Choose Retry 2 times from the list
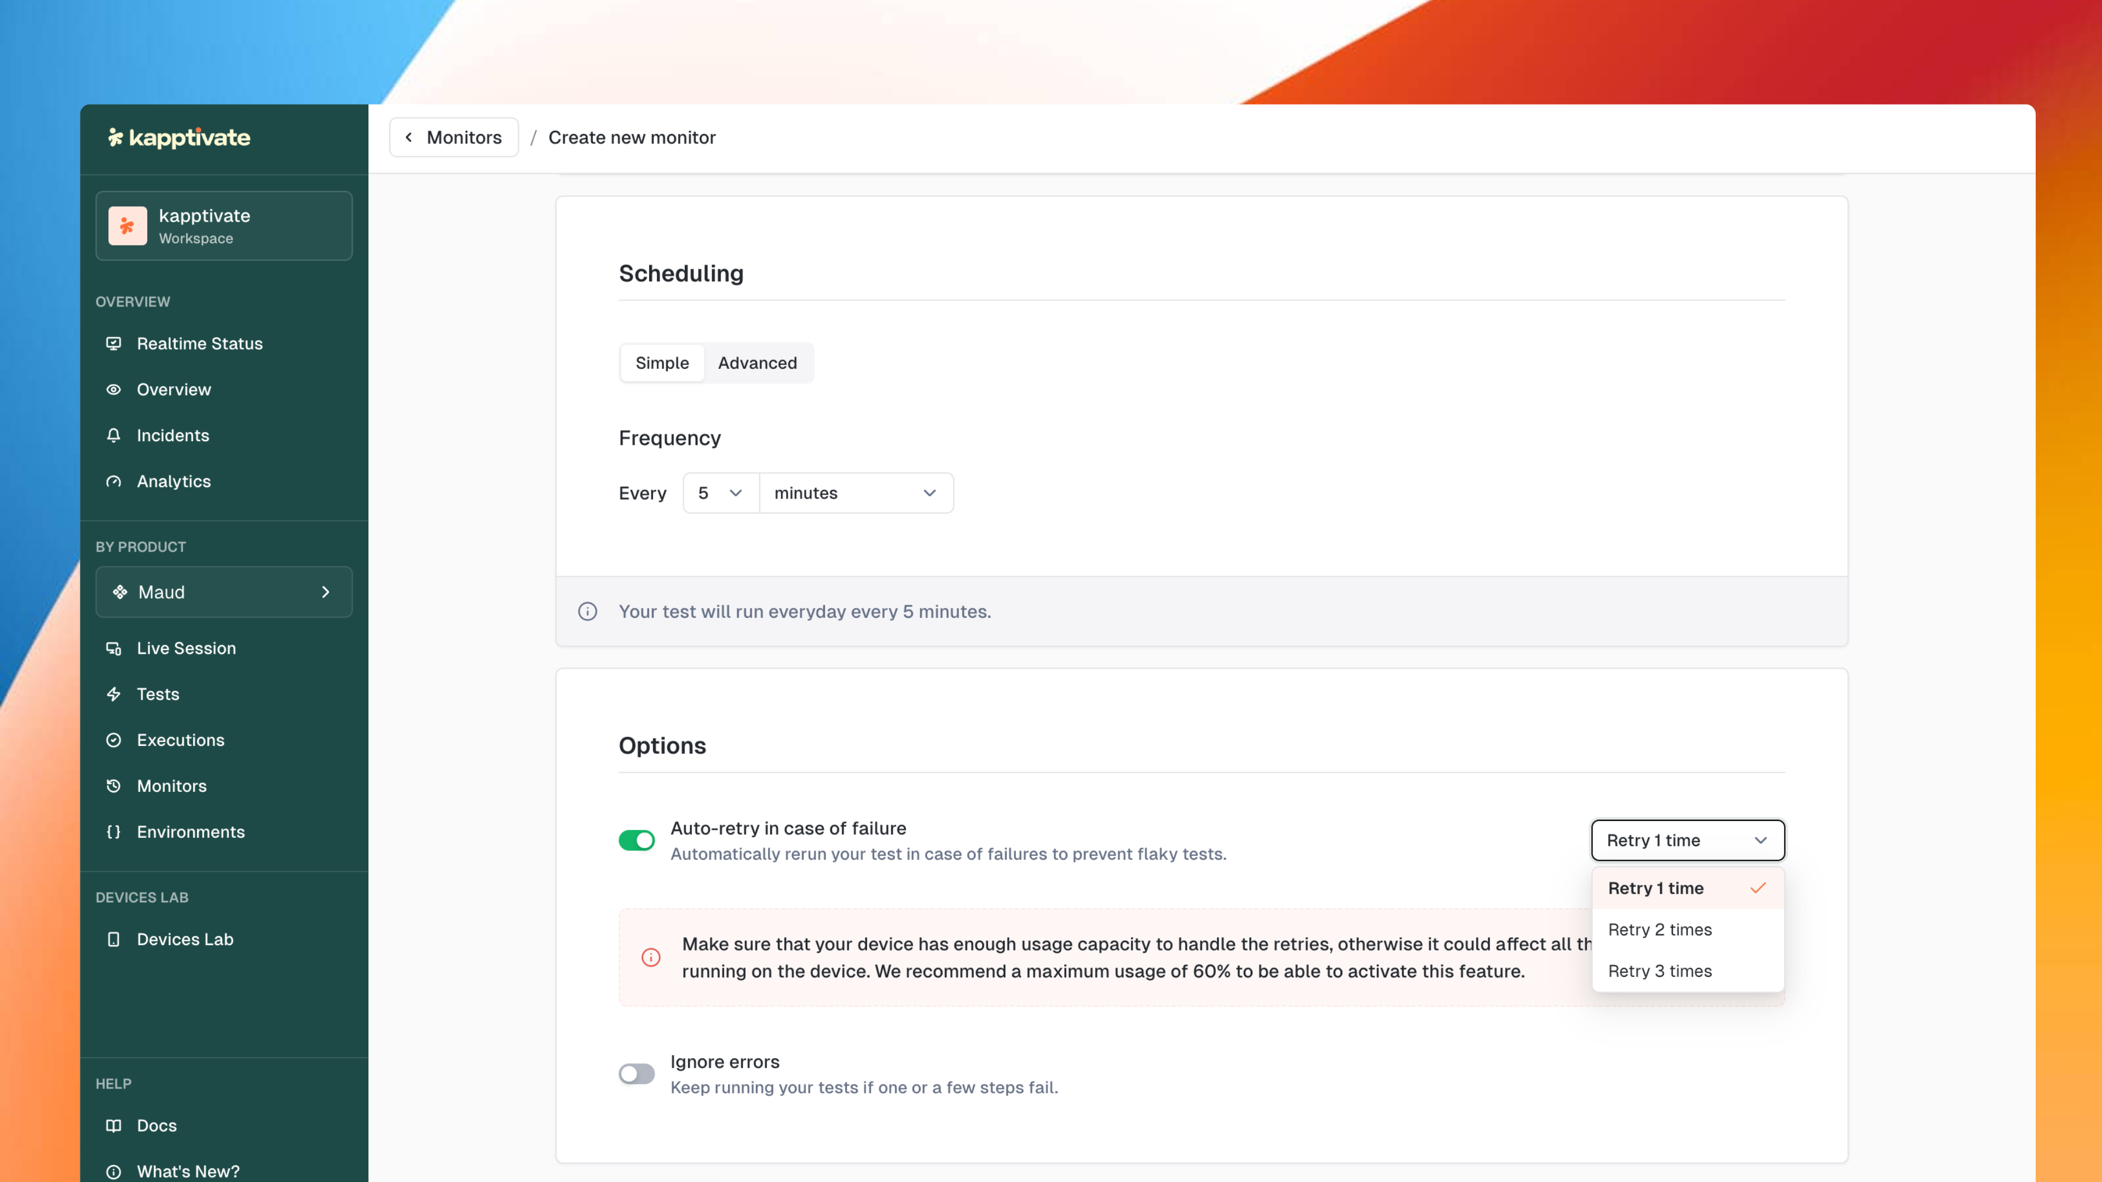This screenshot has height=1182, width=2102. tap(1660, 930)
